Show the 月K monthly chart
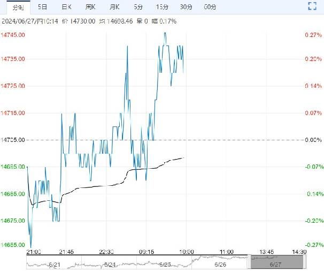The image size is (324, 271). [x=114, y=7]
